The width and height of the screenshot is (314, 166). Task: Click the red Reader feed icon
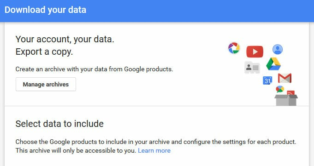pyautogui.click(x=291, y=93)
